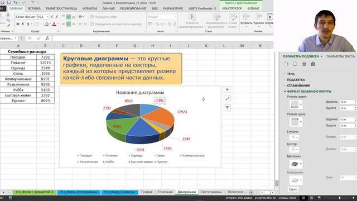Toggle Объединить и поместить в центре
The width and height of the screenshot is (357, 201).
[116, 24]
